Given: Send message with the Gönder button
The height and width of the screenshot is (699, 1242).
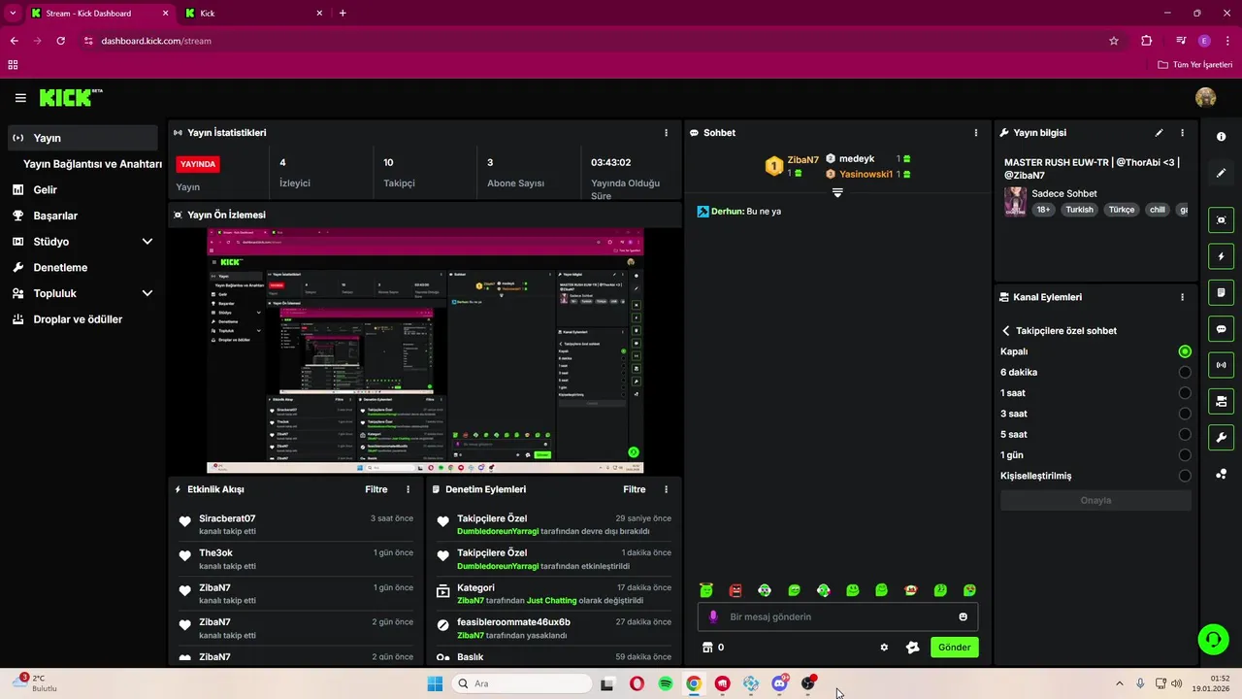Looking at the screenshot, I should point(955,648).
